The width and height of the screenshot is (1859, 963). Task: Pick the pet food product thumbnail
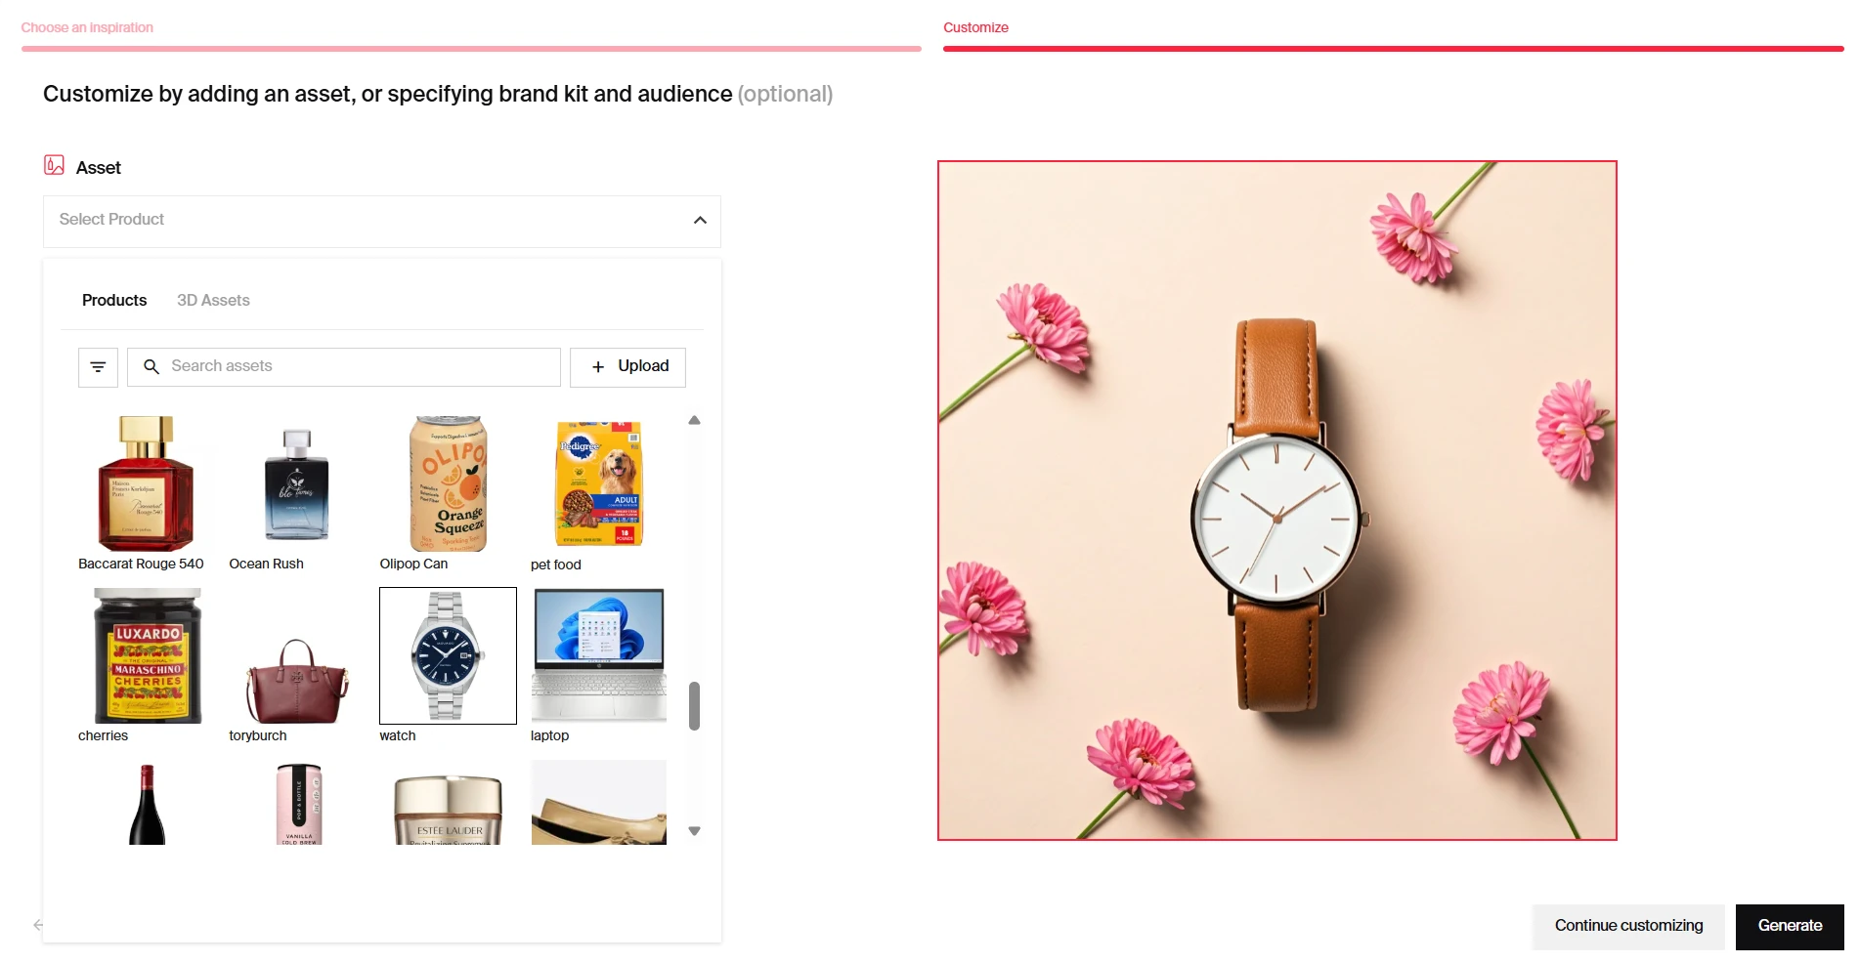pyautogui.click(x=599, y=483)
